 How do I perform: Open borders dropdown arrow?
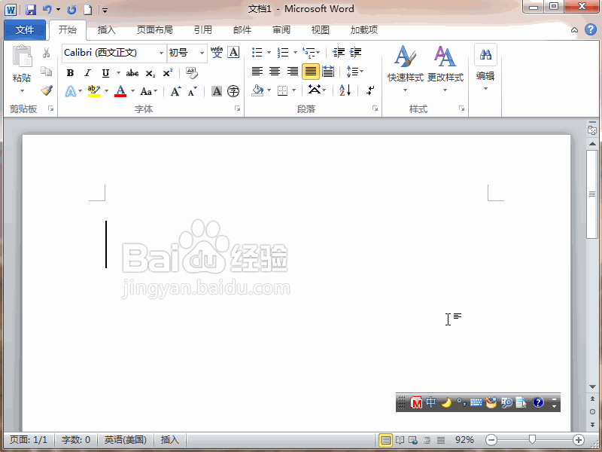[293, 90]
